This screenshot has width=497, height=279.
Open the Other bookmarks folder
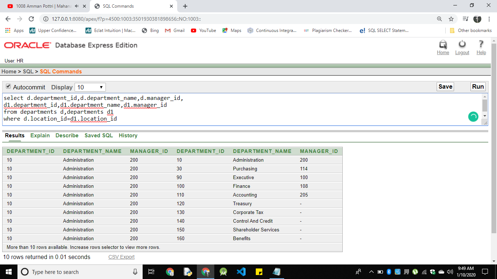[471, 31]
